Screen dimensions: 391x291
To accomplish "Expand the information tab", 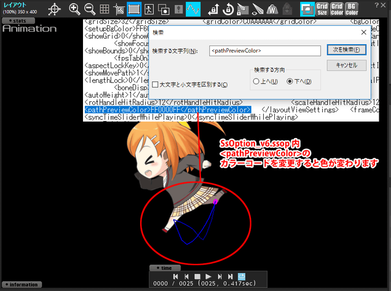I will 22,284.
